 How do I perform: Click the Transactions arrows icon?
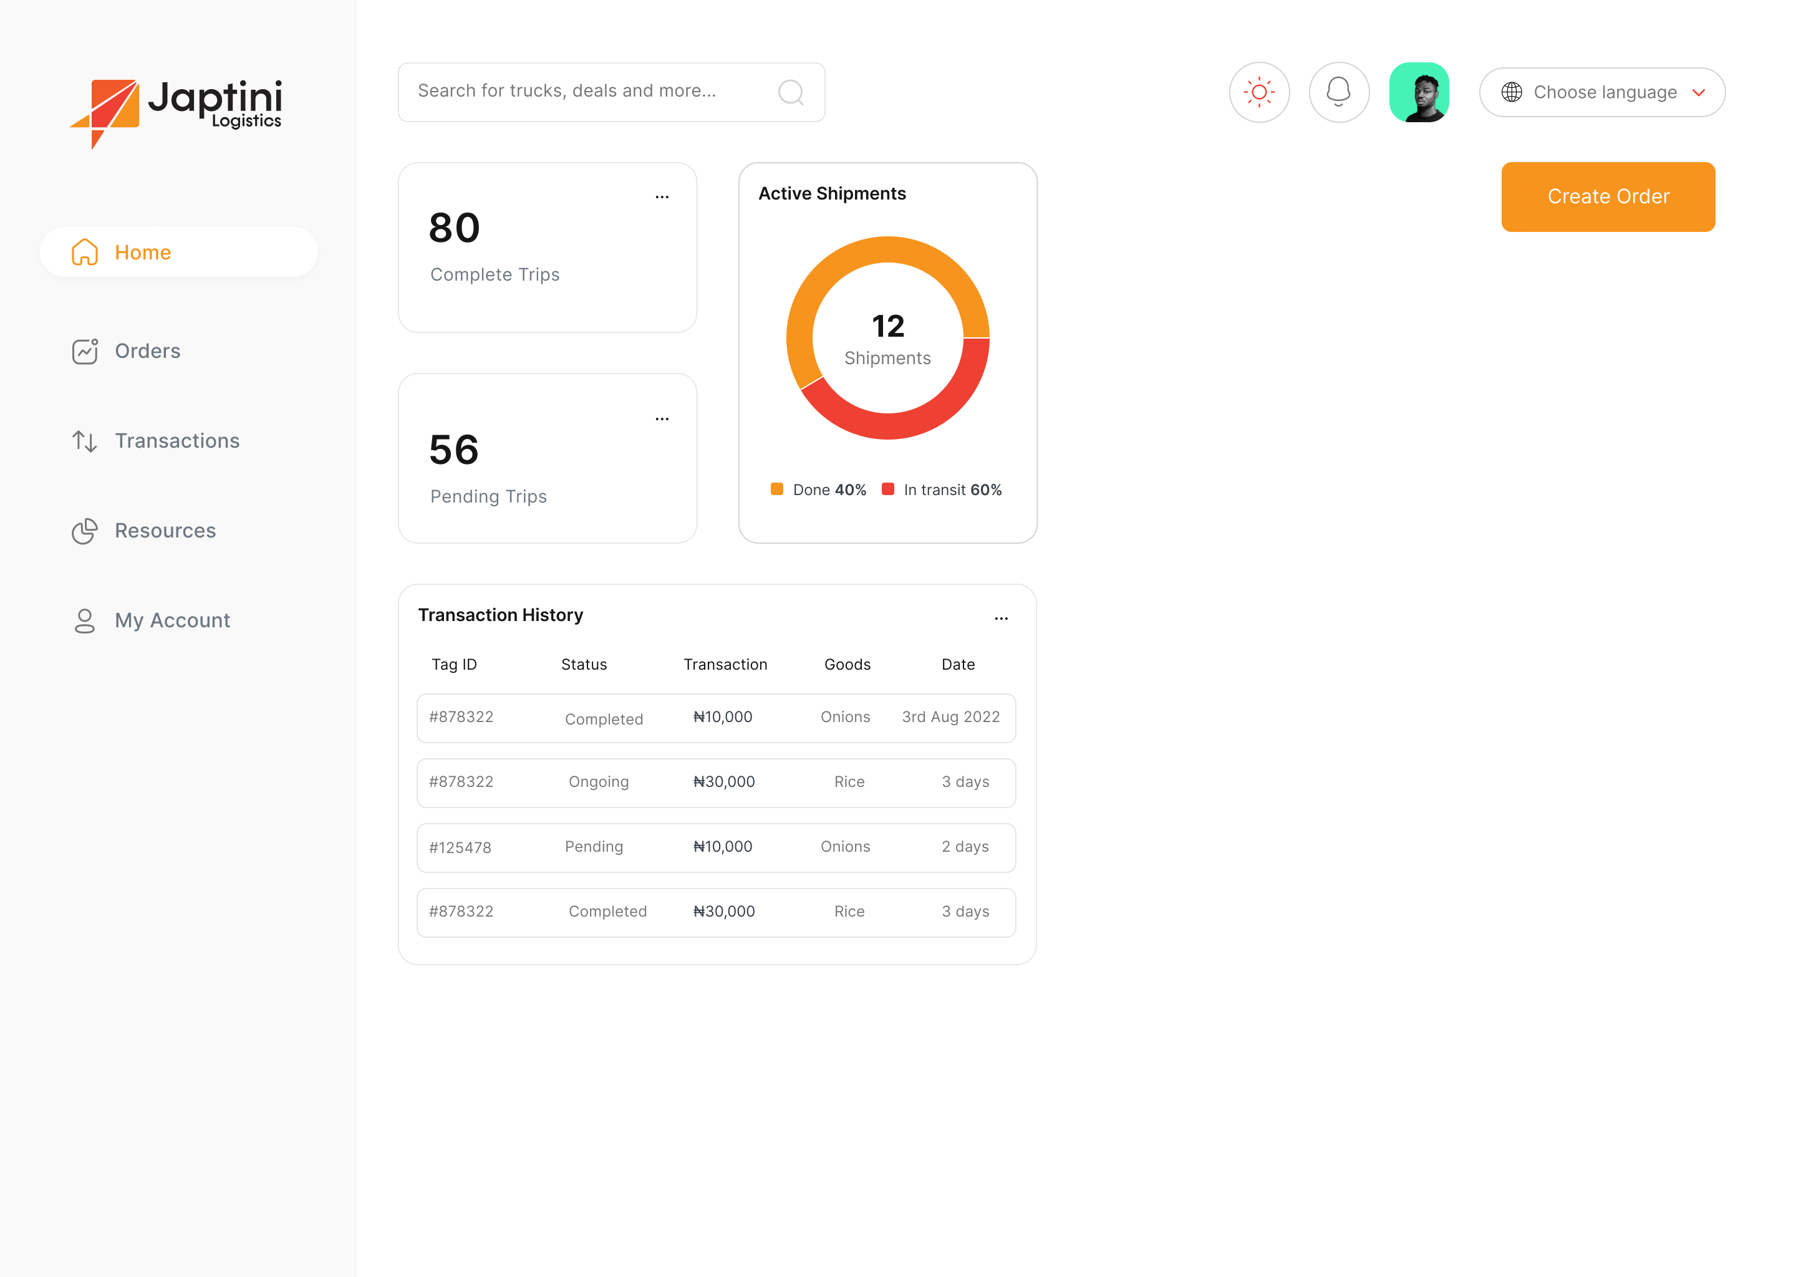tap(85, 441)
